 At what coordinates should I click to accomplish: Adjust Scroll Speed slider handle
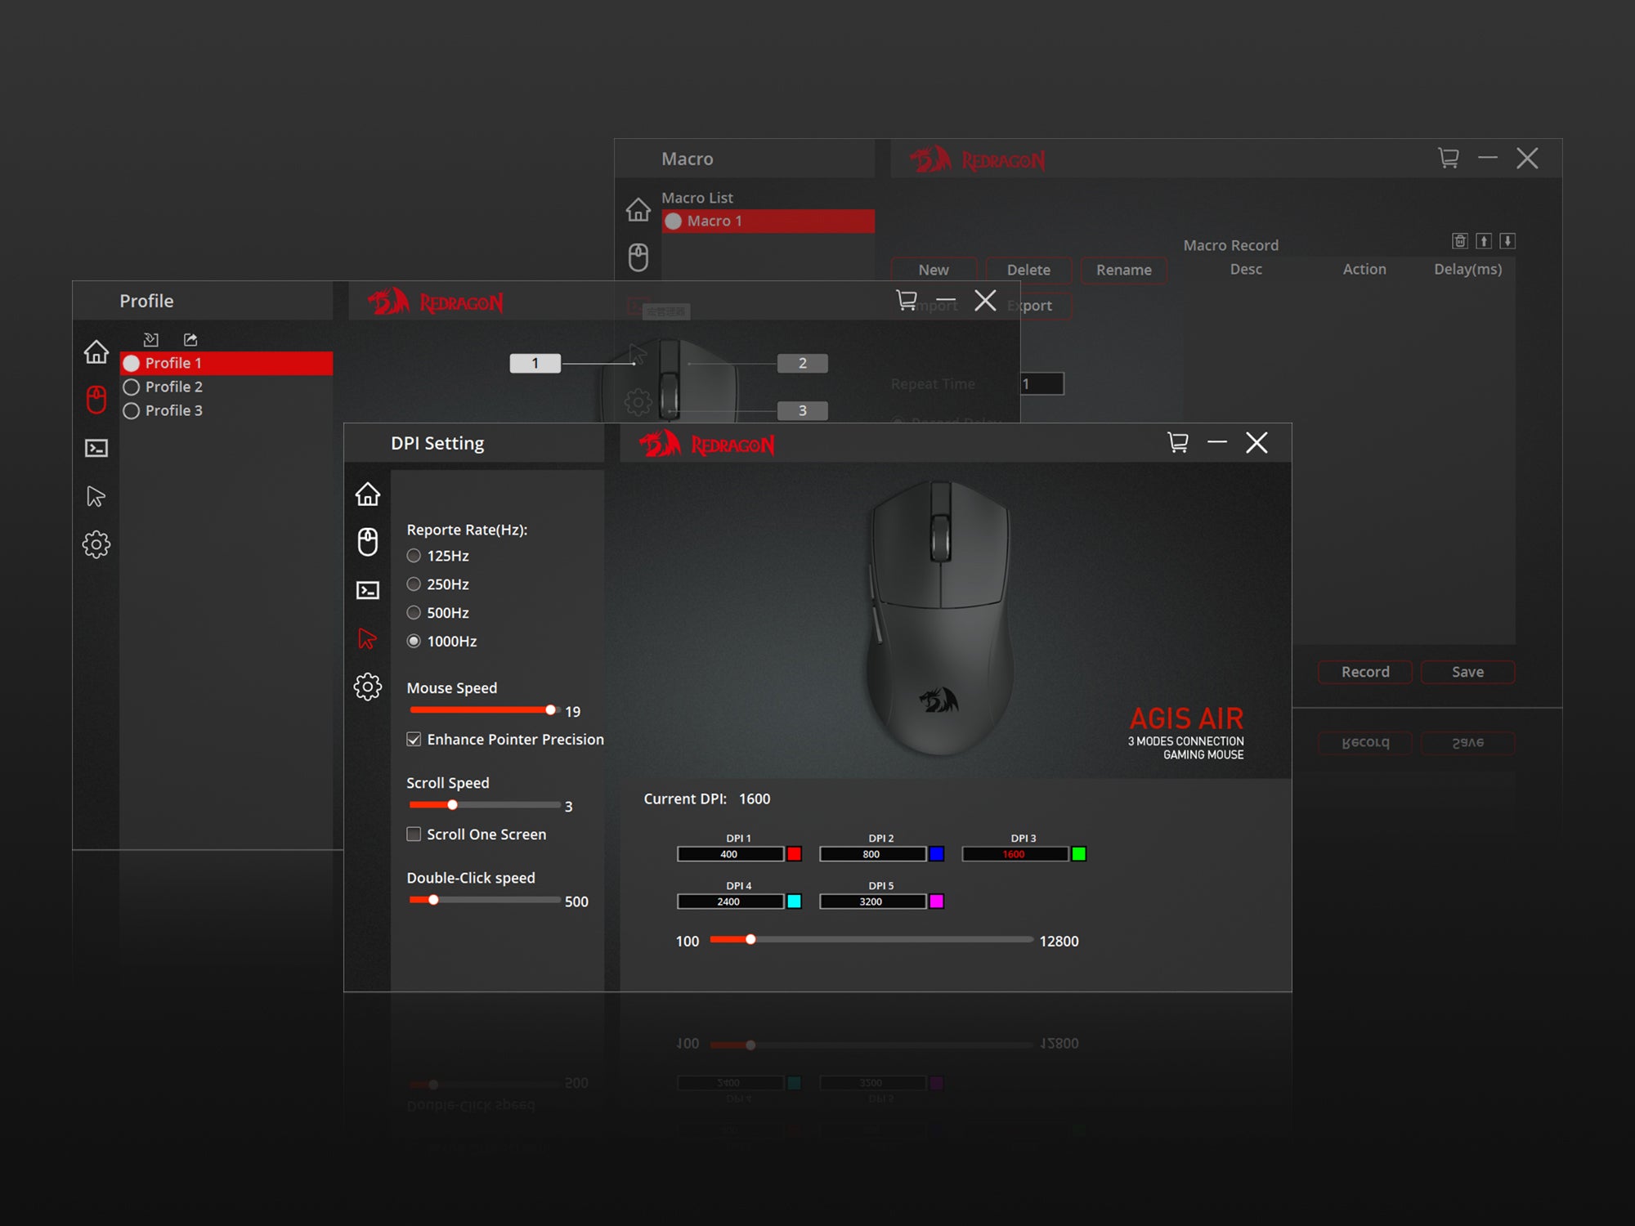[x=452, y=805]
